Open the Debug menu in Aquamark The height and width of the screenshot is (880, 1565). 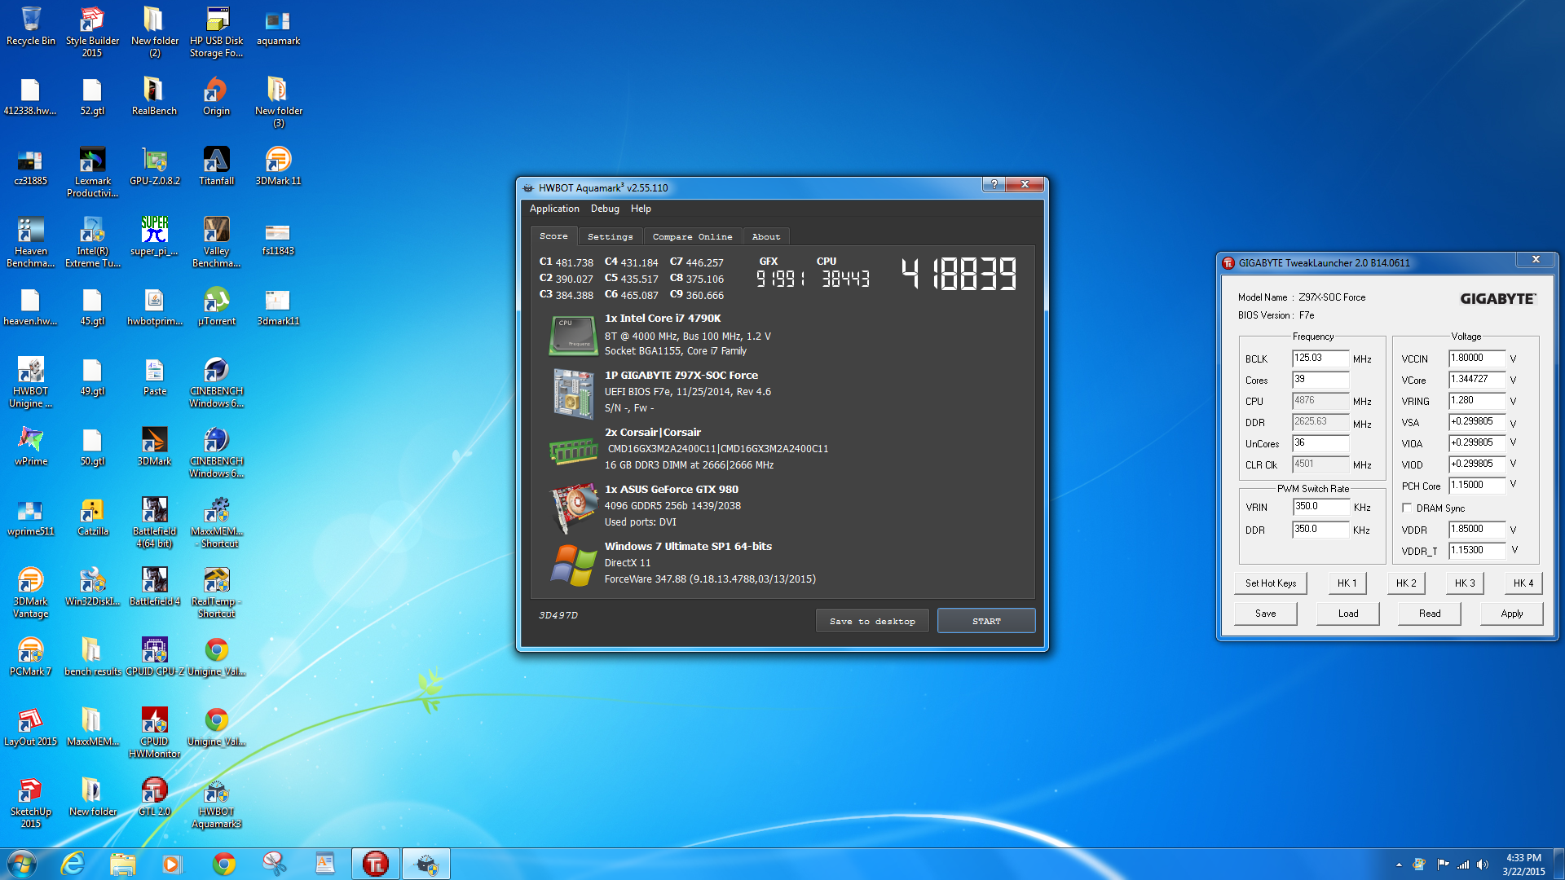click(x=605, y=209)
